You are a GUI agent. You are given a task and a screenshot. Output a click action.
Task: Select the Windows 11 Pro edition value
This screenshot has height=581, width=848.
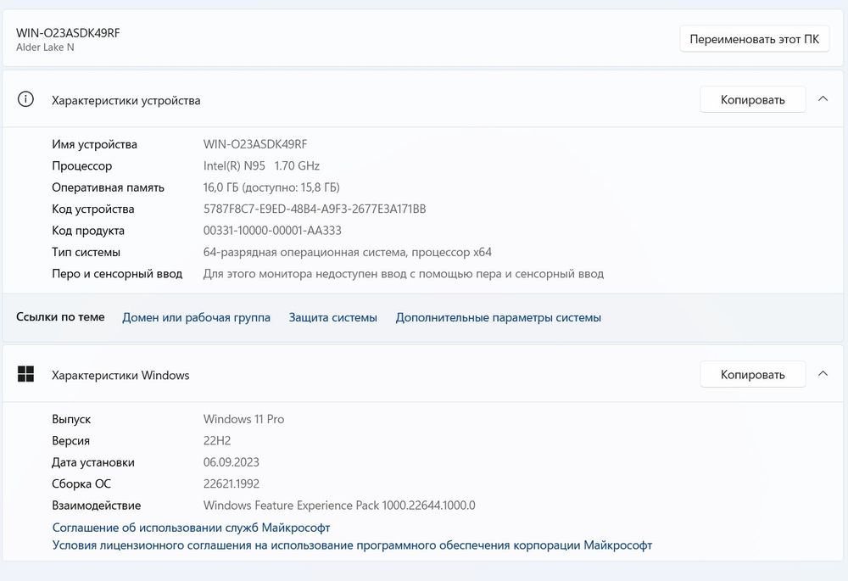pos(244,419)
